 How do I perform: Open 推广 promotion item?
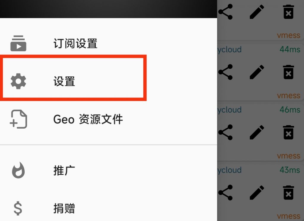click(x=108, y=171)
